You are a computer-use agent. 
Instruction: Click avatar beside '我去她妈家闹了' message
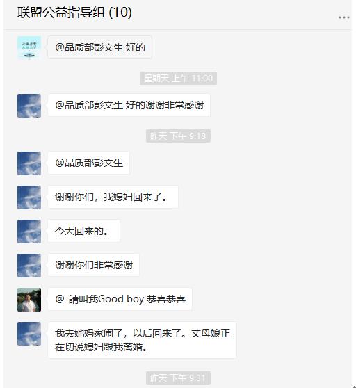[x=29, y=334]
